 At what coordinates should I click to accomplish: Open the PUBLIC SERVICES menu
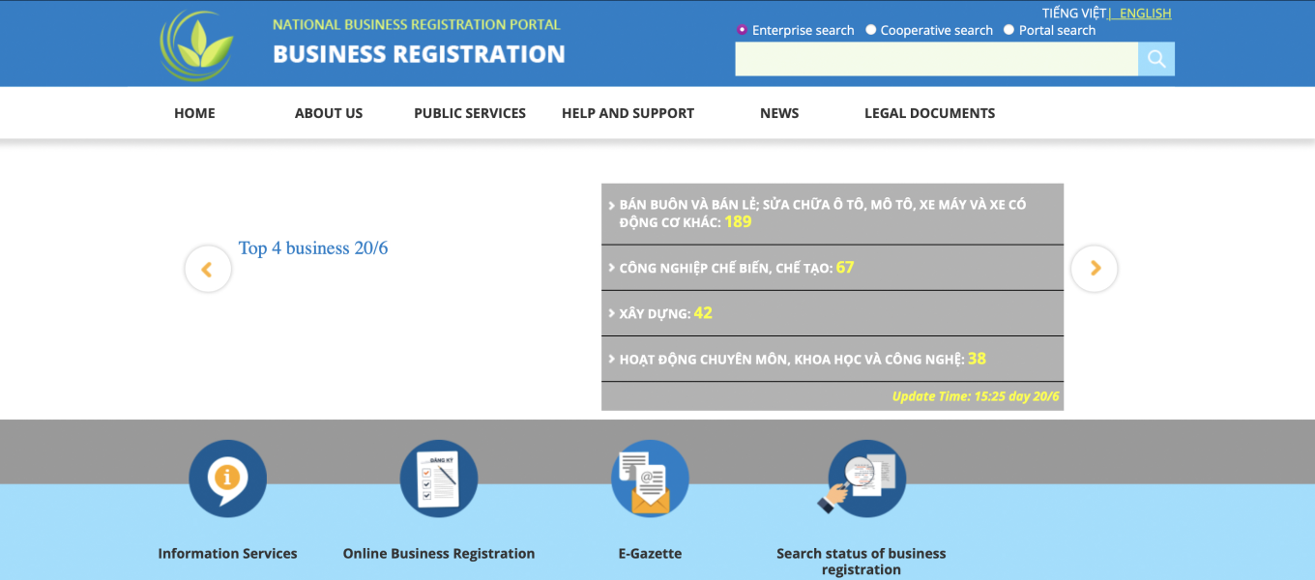click(x=470, y=113)
